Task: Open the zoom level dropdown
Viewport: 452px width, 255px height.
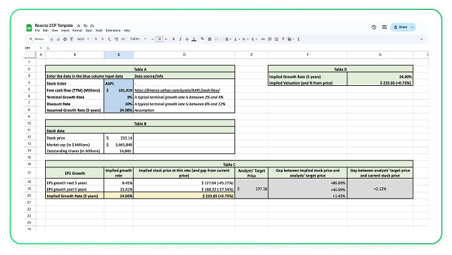Action: click(82, 39)
